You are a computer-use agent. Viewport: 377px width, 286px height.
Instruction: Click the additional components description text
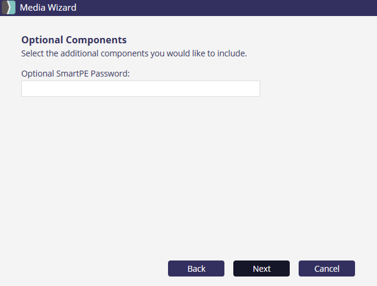pyautogui.click(x=134, y=53)
